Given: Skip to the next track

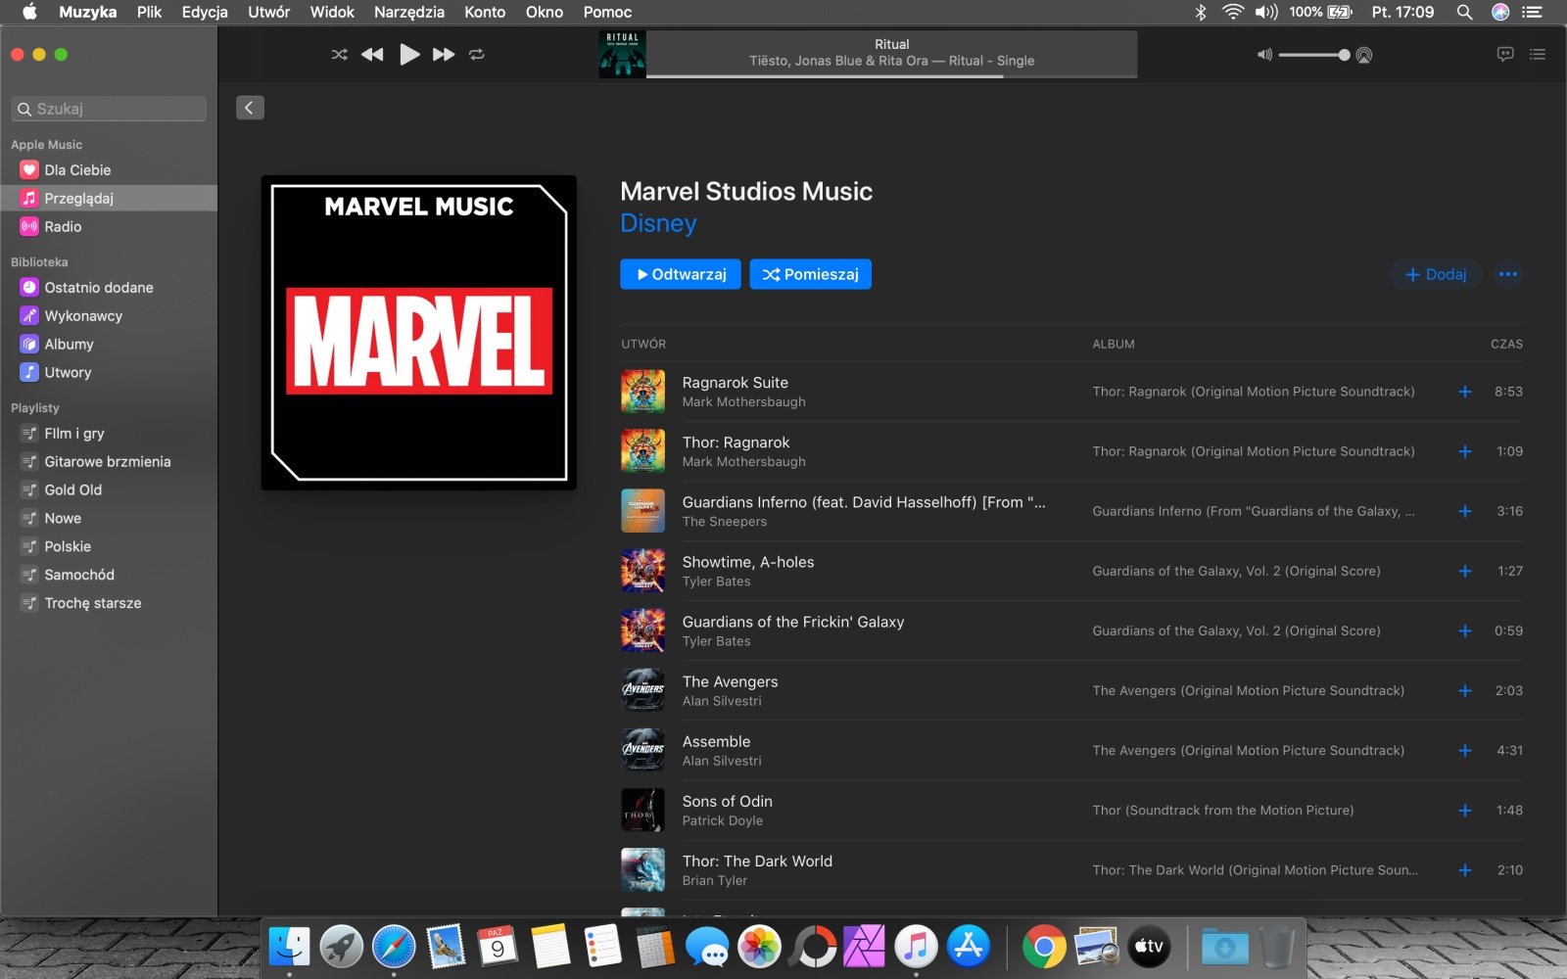Looking at the screenshot, I should [x=444, y=55].
